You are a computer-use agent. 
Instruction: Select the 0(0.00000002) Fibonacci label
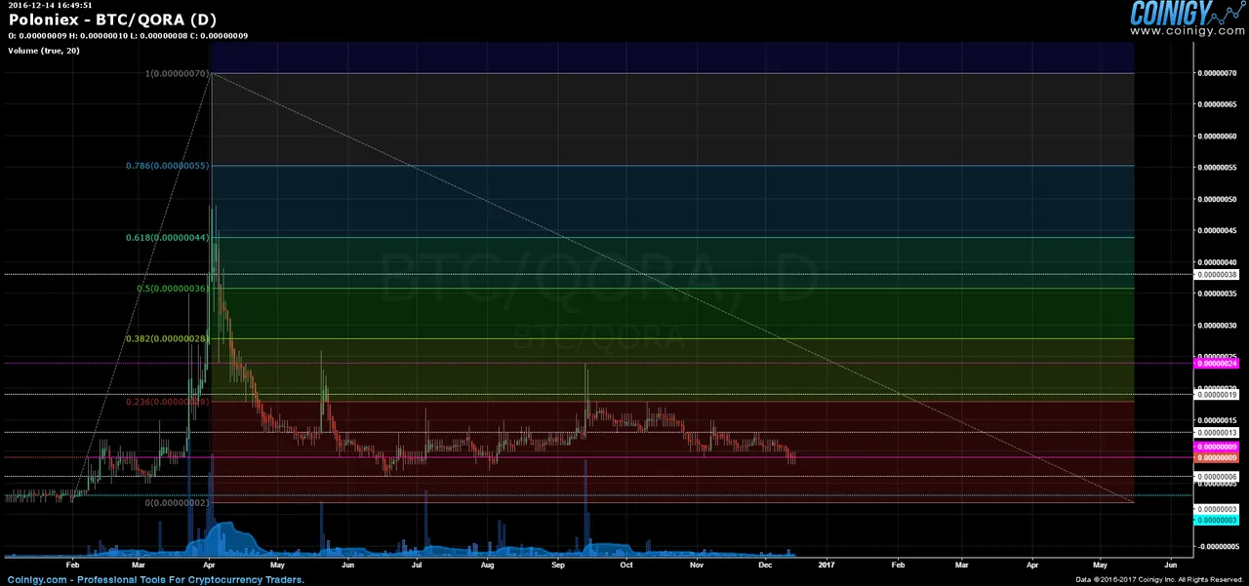pos(177,502)
